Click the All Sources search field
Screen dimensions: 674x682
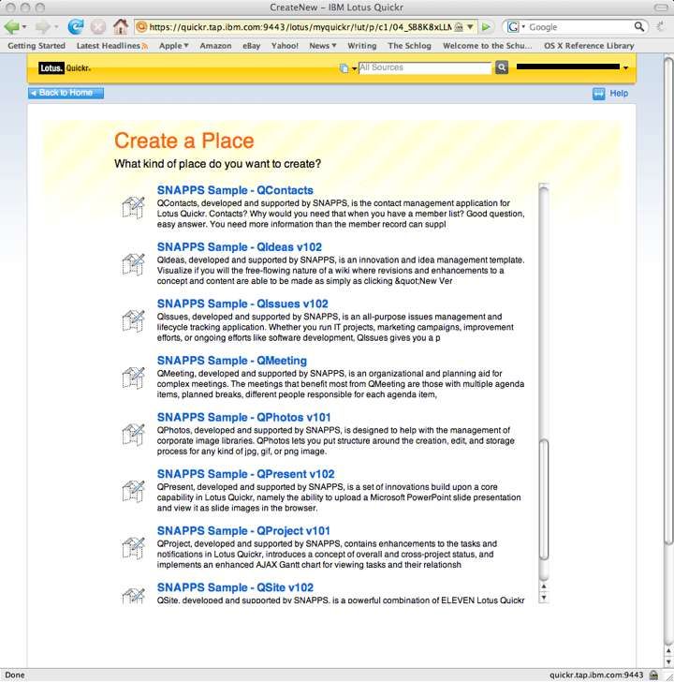[x=425, y=67]
